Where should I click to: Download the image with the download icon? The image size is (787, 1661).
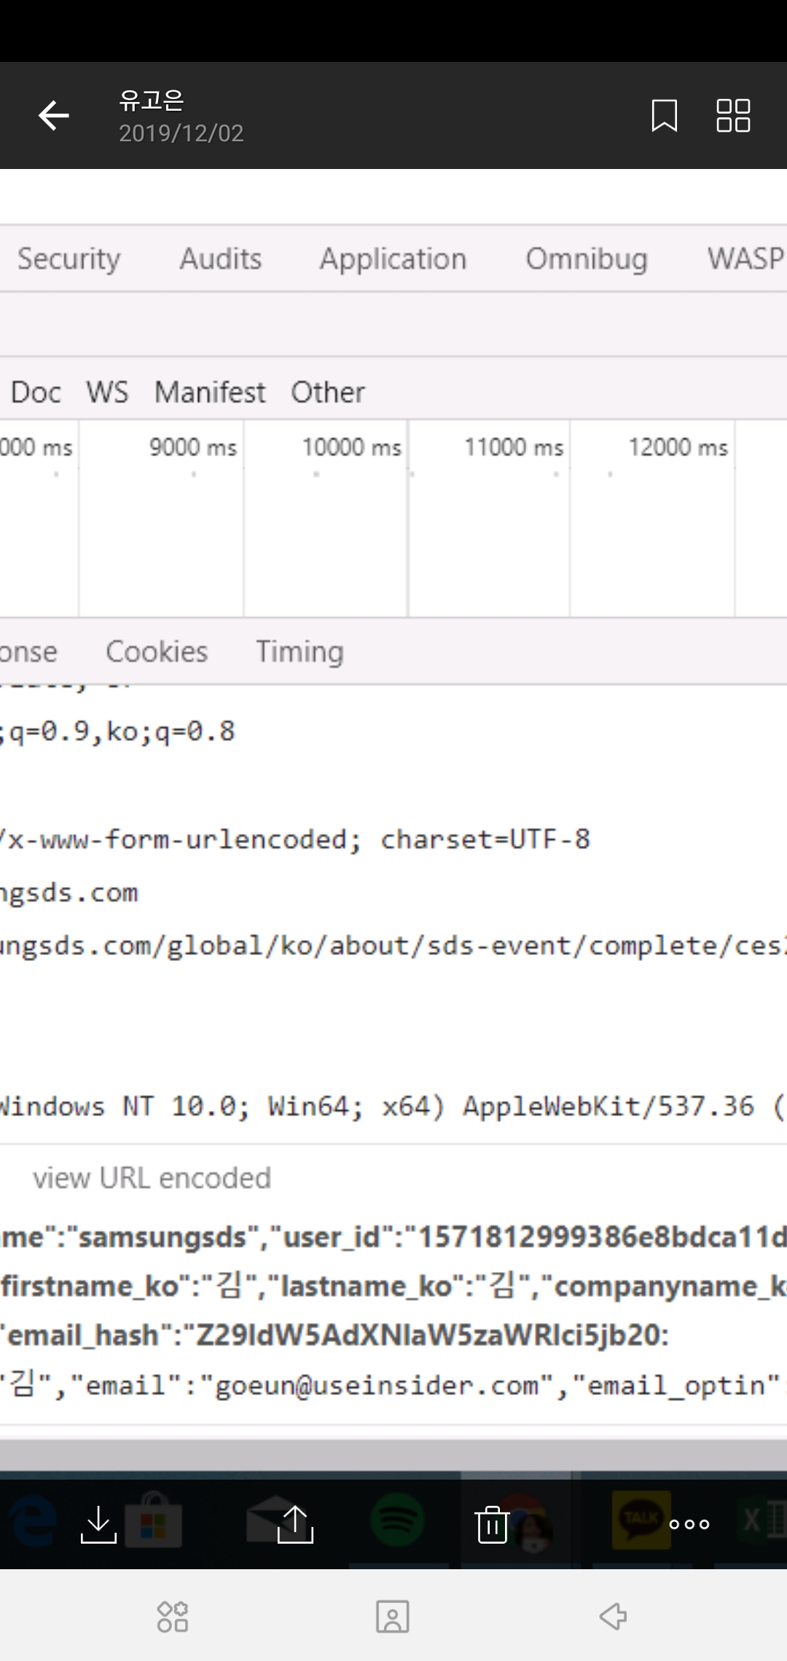pos(98,1524)
